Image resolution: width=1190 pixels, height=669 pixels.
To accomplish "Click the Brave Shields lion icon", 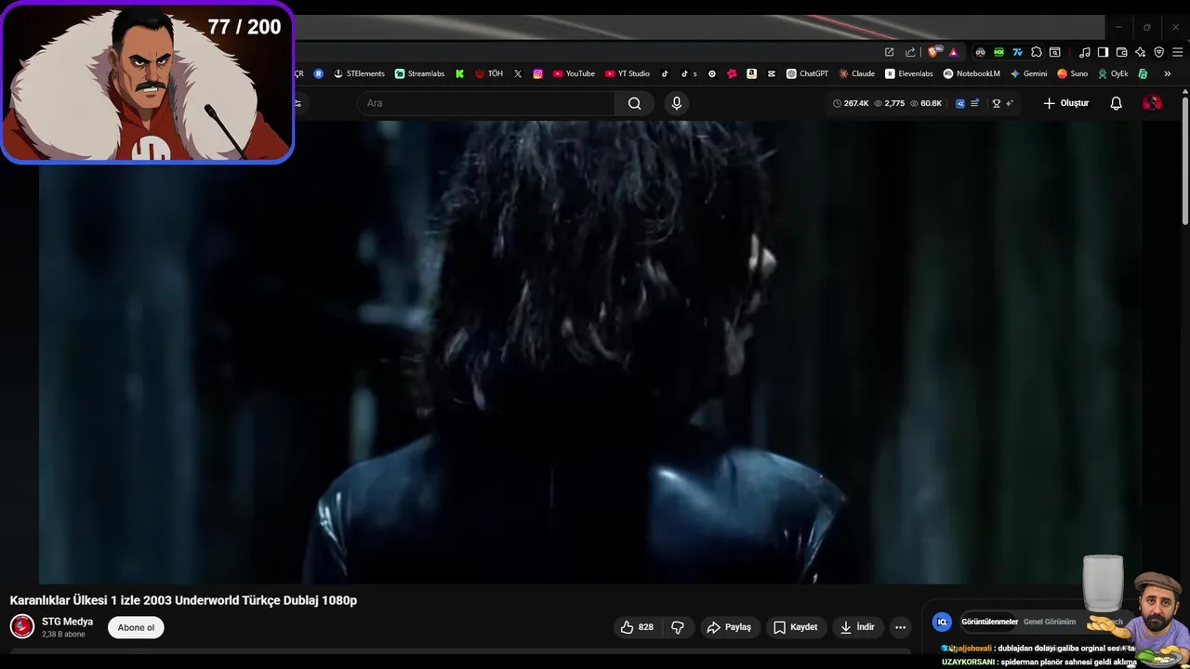I will (x=932, y=52).
